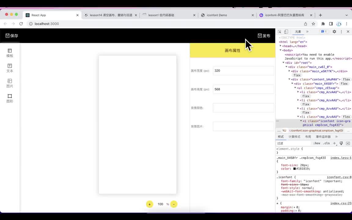Toggle the .cls class editor button

(326, 143)
